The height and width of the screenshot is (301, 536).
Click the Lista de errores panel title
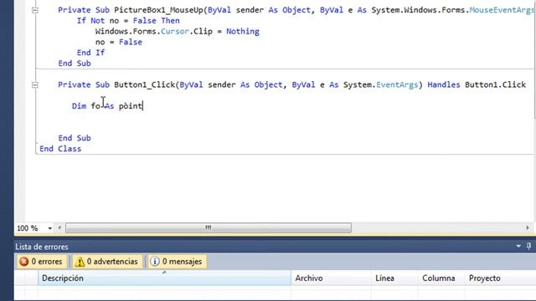(42, 247)
